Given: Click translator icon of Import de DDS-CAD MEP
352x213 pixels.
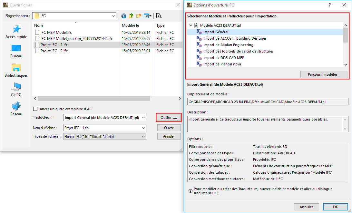Looking at the screenshot, I should click(x=199, y=58).
